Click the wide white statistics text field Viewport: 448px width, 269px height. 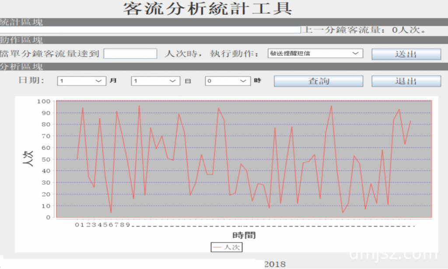coord(150,30)
